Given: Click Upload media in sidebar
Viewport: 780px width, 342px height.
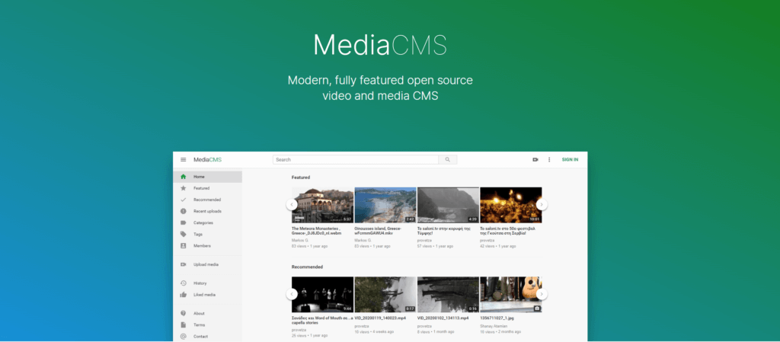Looking at the screenshot, I should [x=206, y=264].
